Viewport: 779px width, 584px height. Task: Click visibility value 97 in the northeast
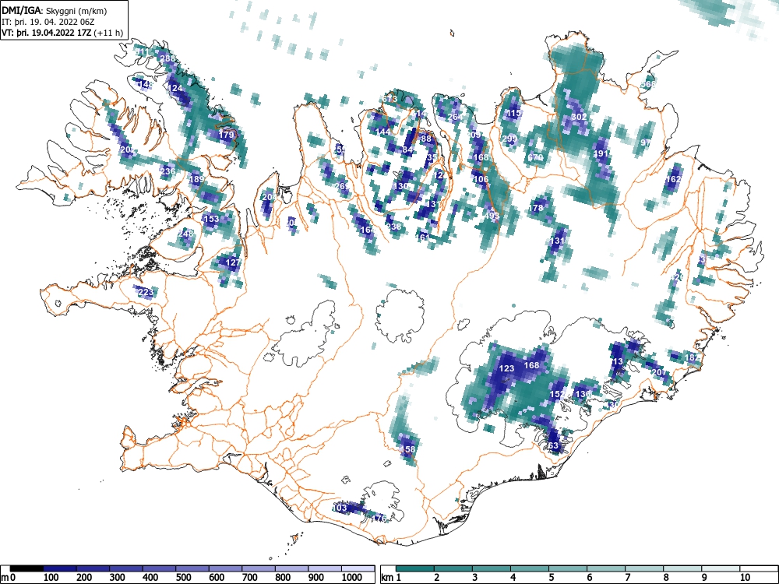tap(645, 142)
